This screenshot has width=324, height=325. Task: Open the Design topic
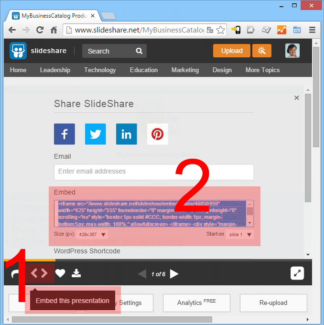(x=222, y=70)
